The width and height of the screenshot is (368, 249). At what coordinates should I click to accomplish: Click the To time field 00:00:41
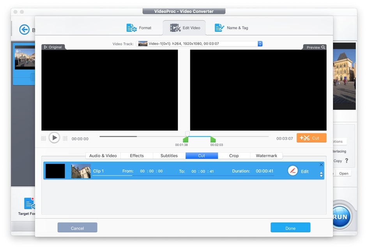[203, 172]
